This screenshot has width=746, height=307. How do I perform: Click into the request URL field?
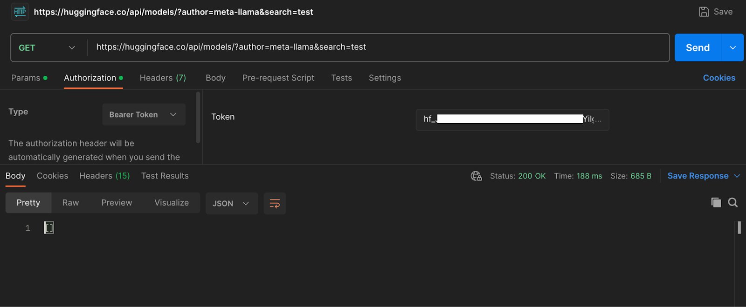(378, 47)
